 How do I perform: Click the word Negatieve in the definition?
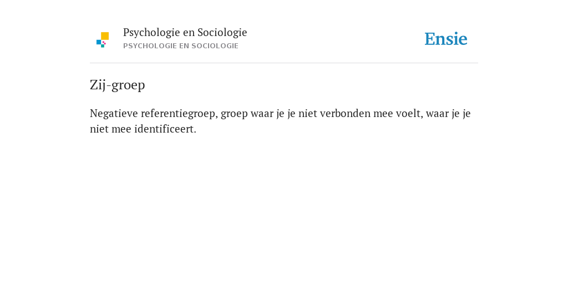(x=114, y=113)
